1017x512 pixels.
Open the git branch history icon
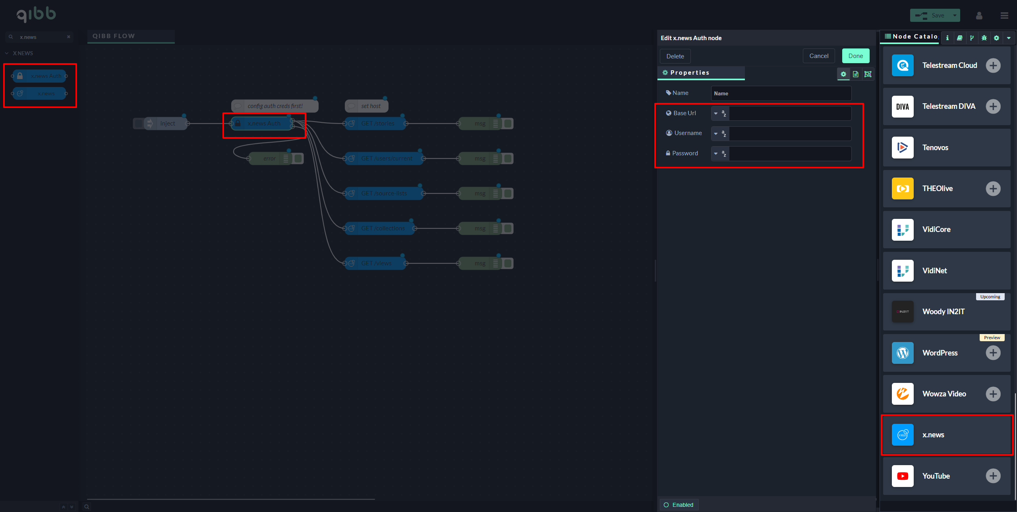coord(972,38)
